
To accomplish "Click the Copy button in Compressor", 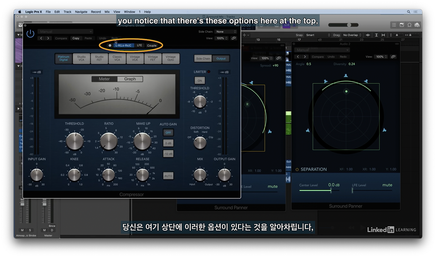I will click(x=76, y=38).
